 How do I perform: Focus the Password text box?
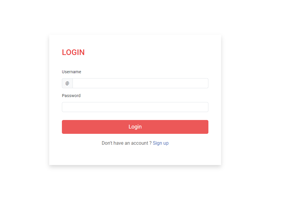(x=135, y=107)
